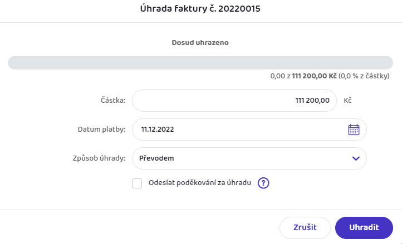Open the calendar date picker icon

tap(354, 130)
